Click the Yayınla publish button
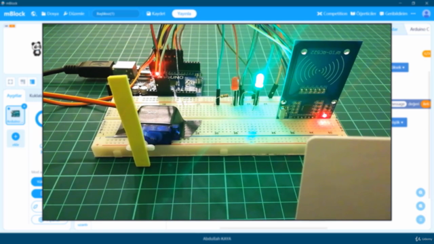This screenshot has width=434, height=244. (x=184, y=14)
